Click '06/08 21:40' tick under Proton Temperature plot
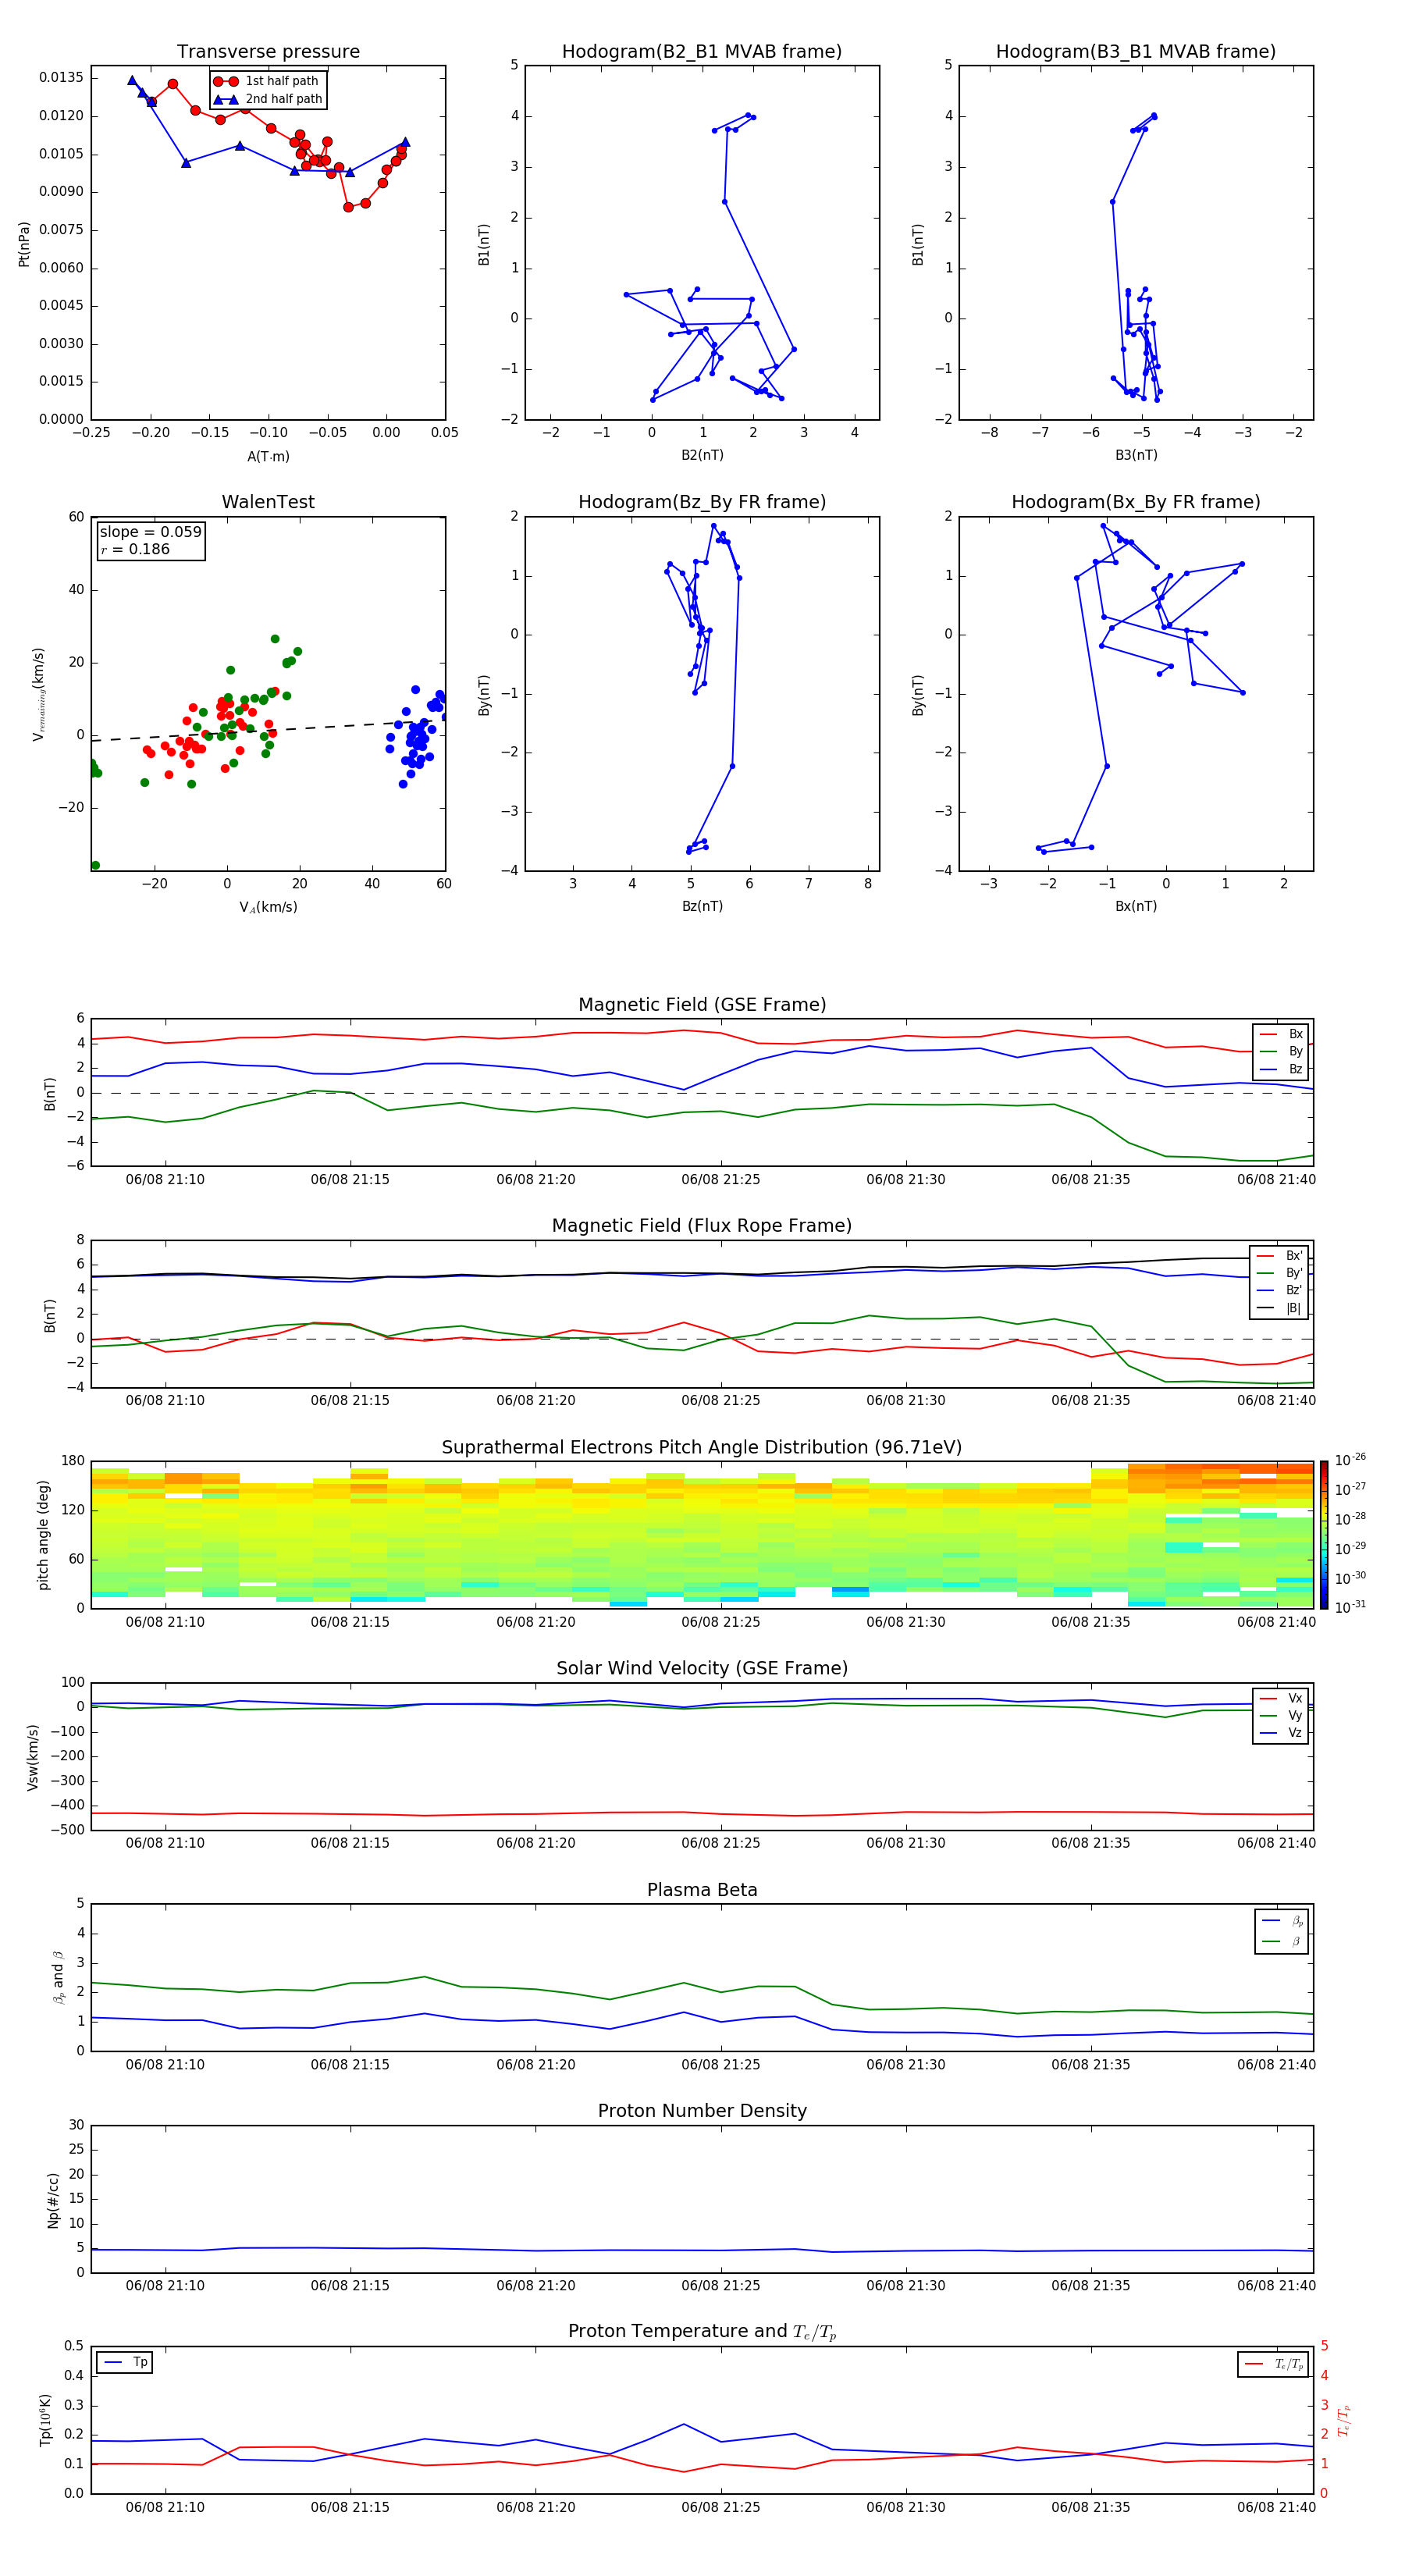 1276,2507
